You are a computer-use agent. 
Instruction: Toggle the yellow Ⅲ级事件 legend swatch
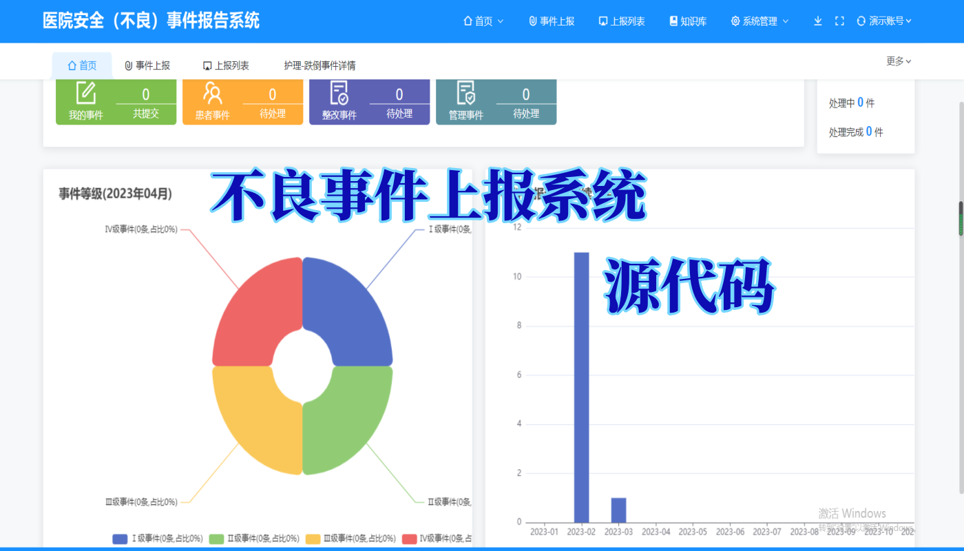pos(313,539)
